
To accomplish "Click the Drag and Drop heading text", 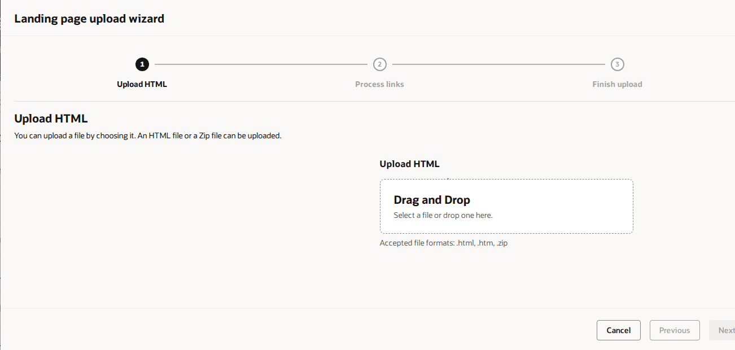I will tap(431, 199).
